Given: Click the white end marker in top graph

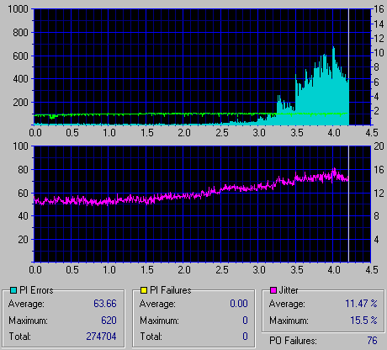Looking at the screenshot, I should (348, 66).
